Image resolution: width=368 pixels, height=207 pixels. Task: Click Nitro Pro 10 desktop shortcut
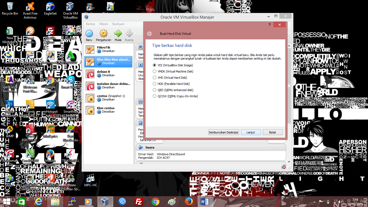(50, 180)
